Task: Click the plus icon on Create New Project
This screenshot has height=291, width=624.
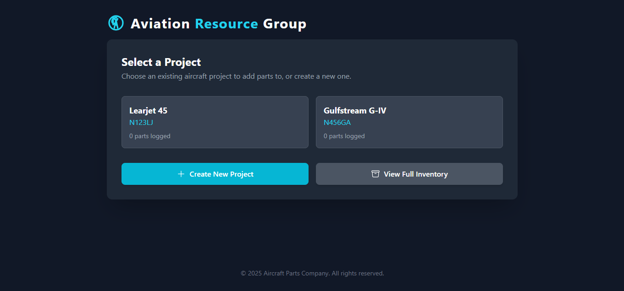Action: pos(181,174)
